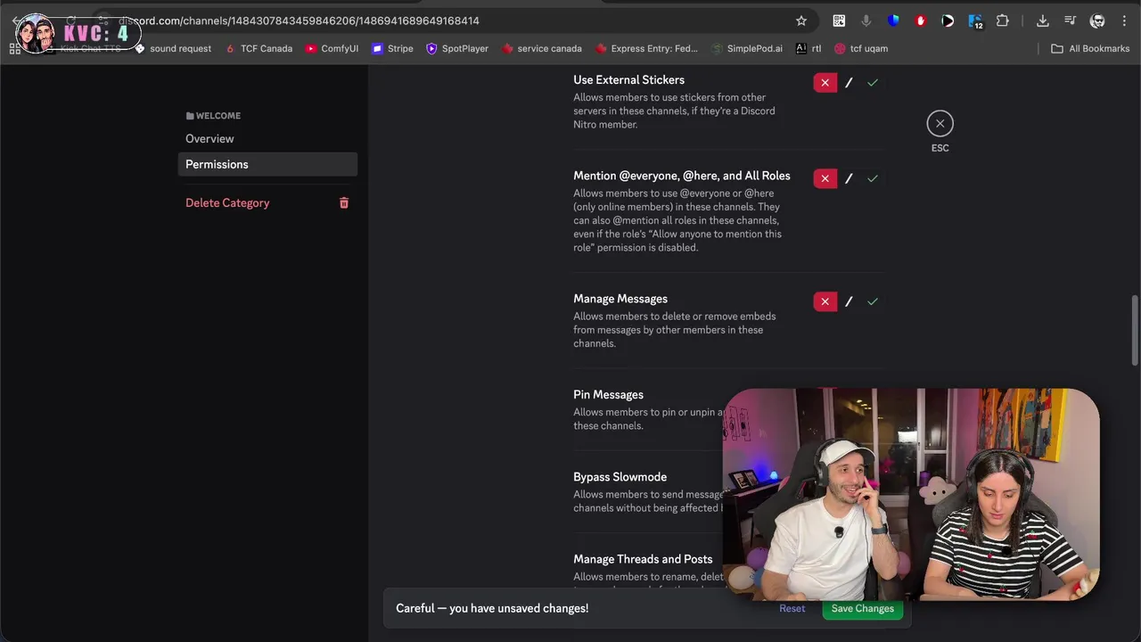Choose Delete Category in the sidebar
Viewport: 1141px width, 642px height.
[x=267, y=203]
